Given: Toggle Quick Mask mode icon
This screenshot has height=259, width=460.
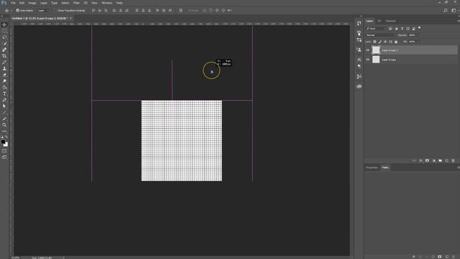Looking at the screenshot, I should coord(4,151).
